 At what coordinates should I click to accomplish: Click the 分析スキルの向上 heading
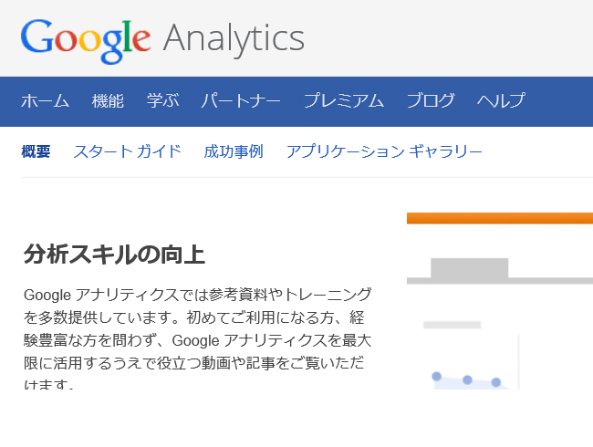point(114,255)
